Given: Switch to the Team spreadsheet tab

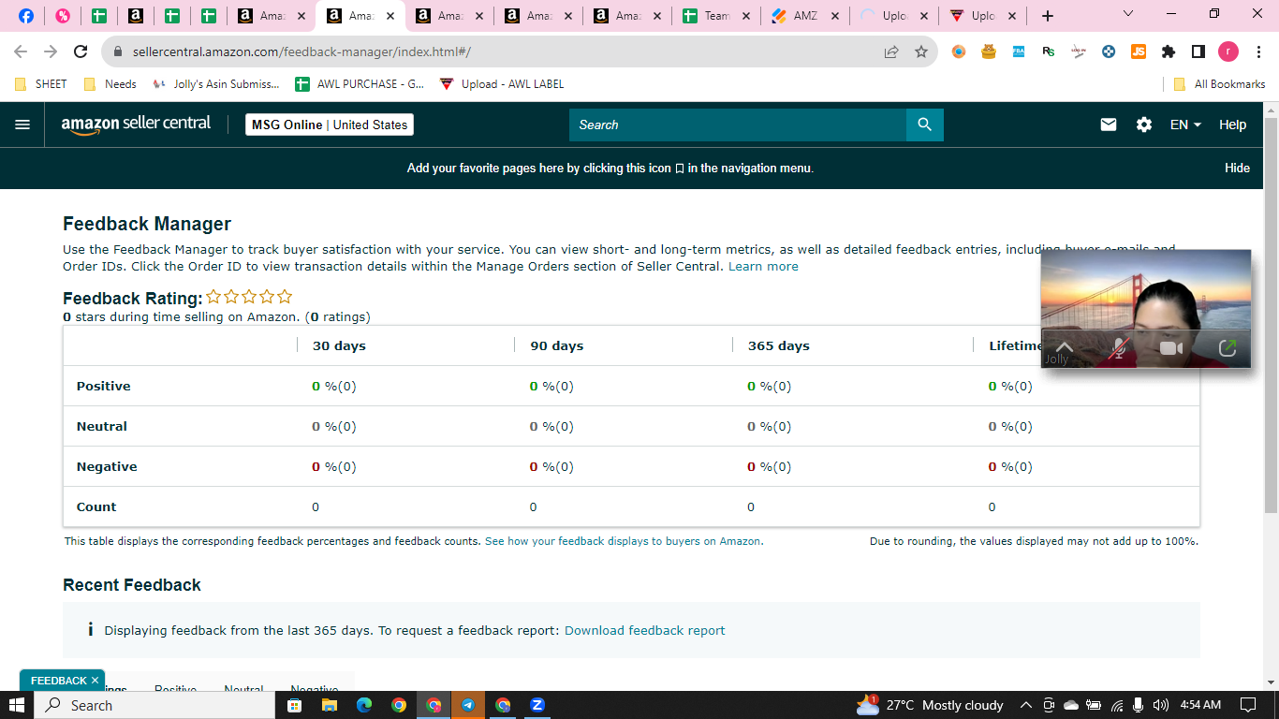Looking at the screenshot, I should (717, 16).
